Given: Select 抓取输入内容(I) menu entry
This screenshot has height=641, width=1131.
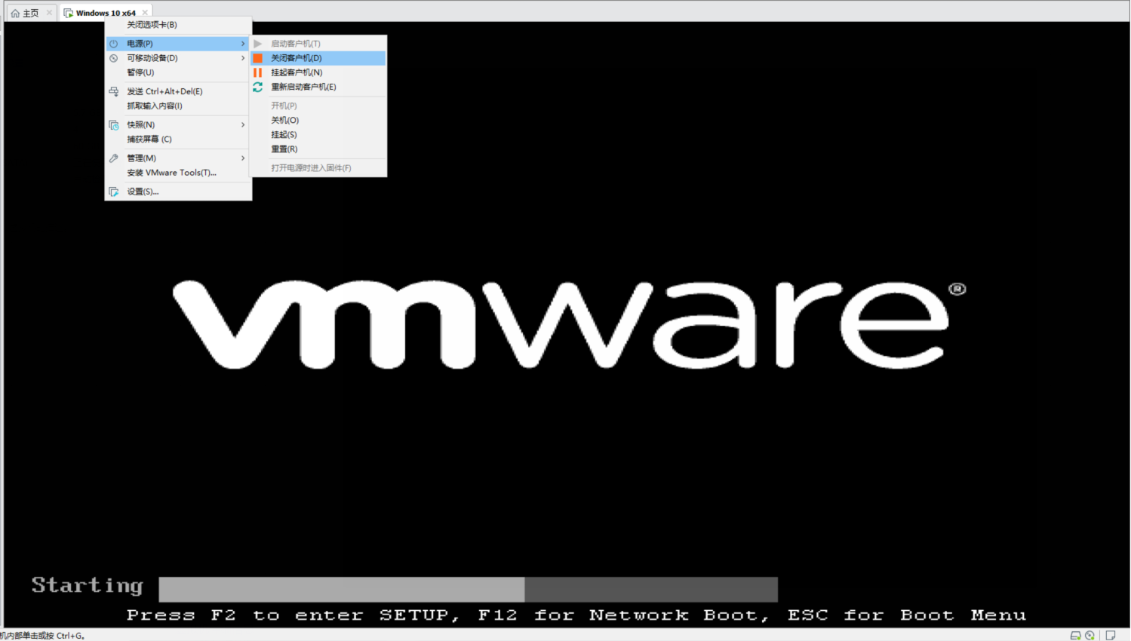Looking at the screenshot, I should pos(178,106).
